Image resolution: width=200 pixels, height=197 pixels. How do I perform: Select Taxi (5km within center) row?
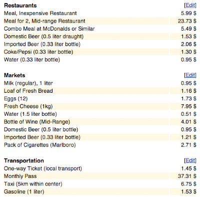(100, 184)
